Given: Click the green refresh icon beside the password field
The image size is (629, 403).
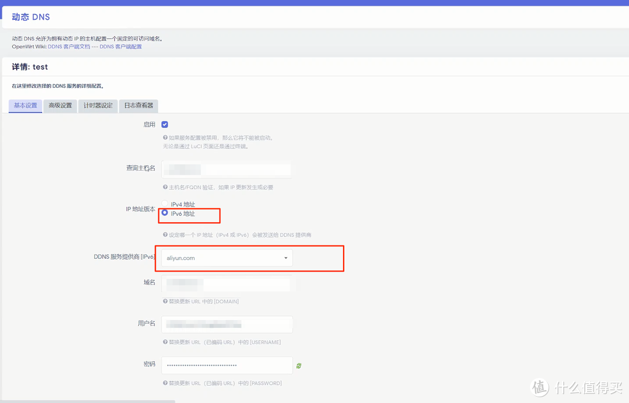Looking at the screenshot, I should (x=299, y=365).
